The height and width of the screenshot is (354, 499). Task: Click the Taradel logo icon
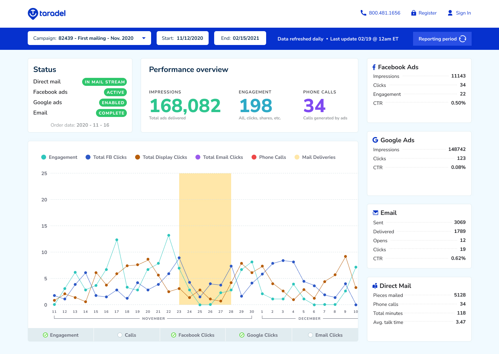[x=33, y=13]
